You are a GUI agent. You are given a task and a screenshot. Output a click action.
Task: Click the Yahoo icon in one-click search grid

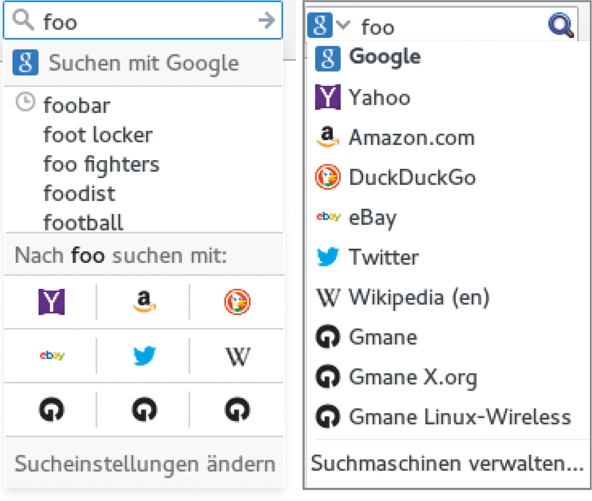coord(51,302)
